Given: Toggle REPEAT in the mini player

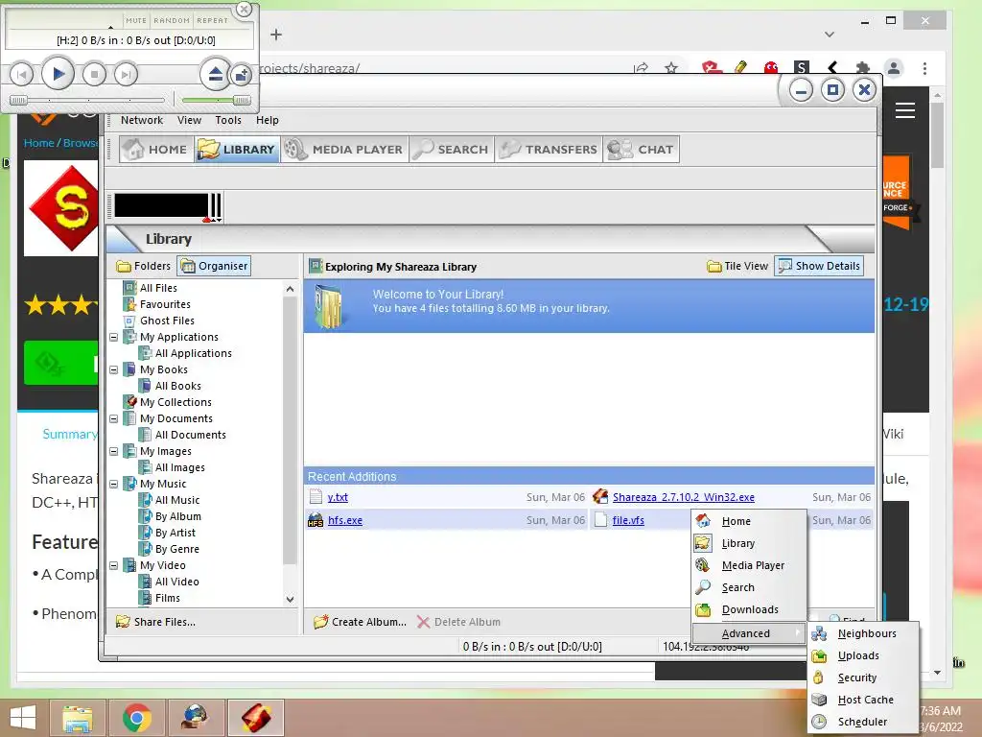Looking at the screenshot, I should (x=212, y=20).
